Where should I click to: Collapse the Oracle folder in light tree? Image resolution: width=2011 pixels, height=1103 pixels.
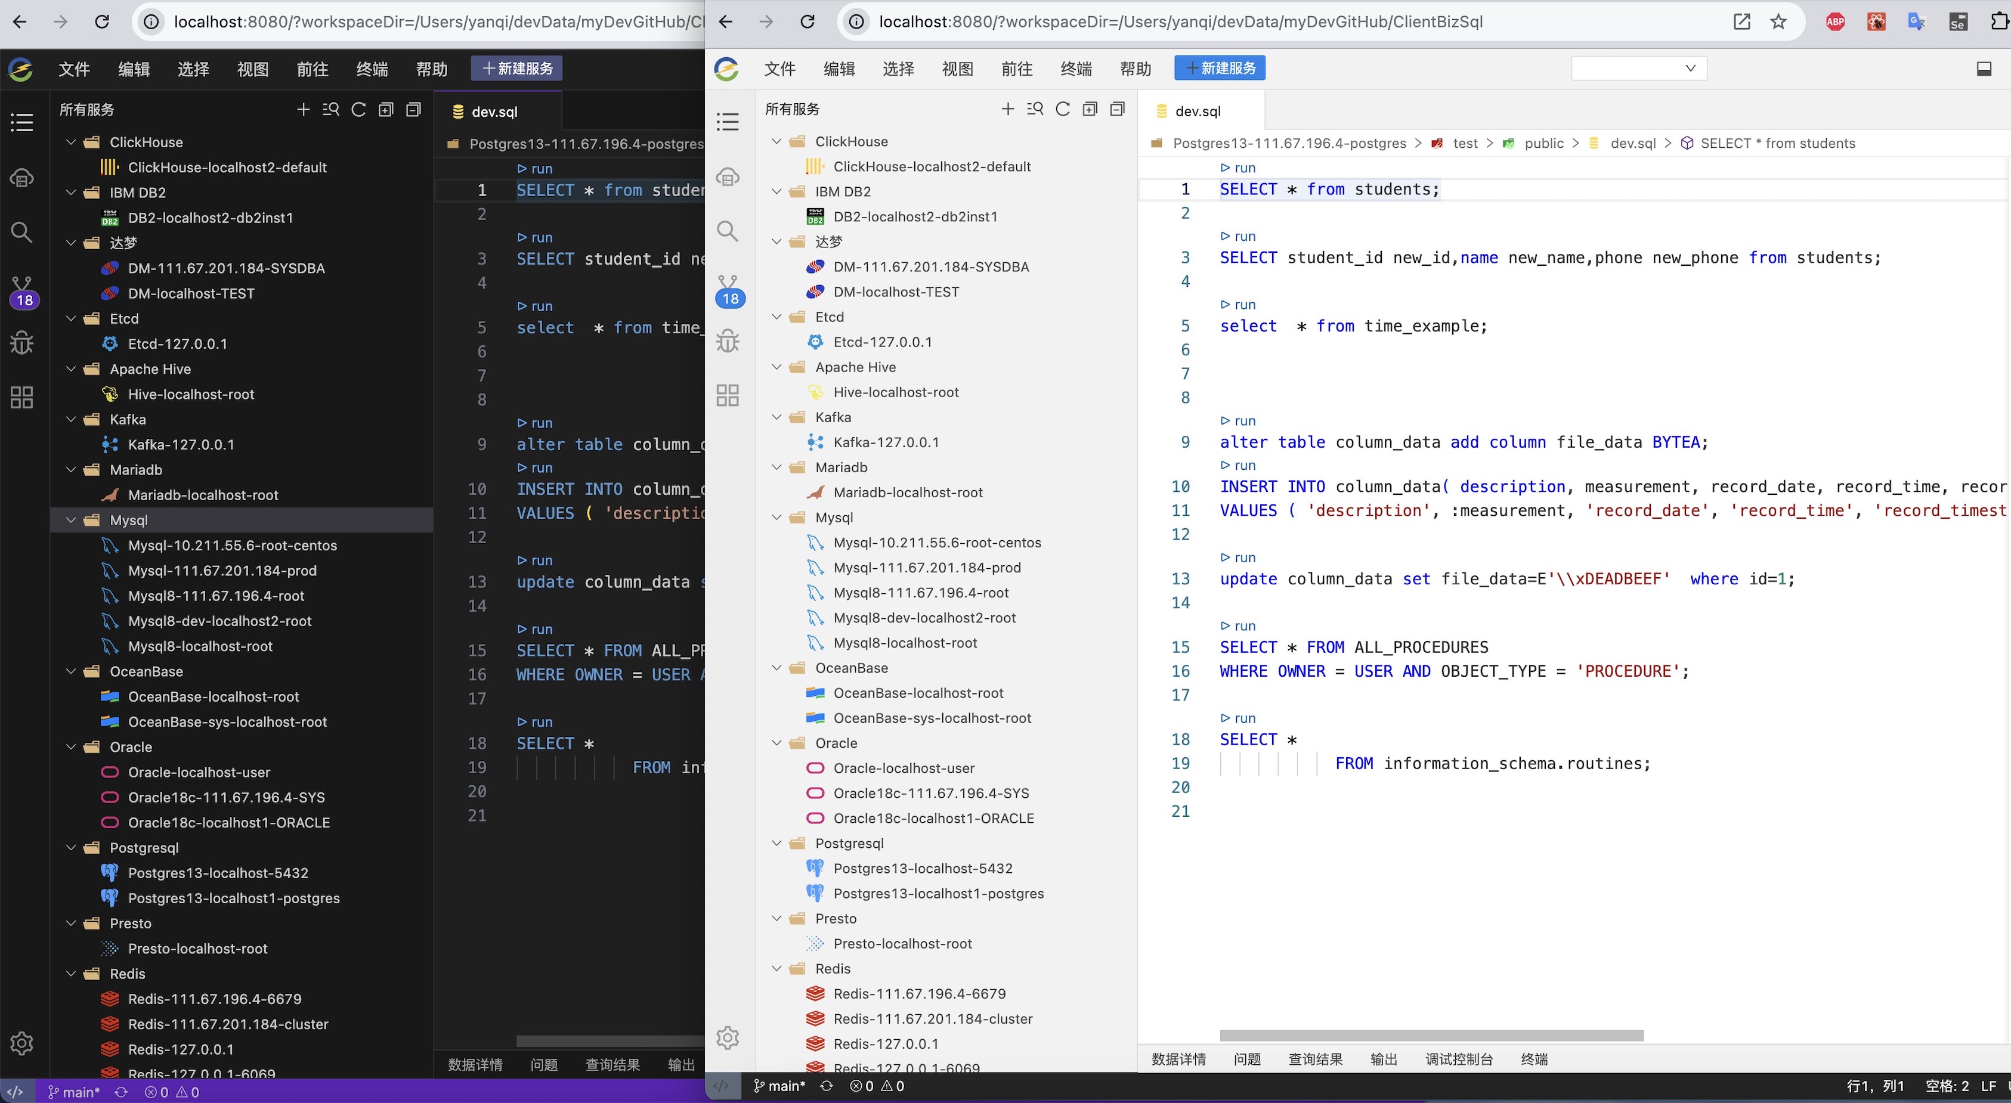[x=776, y=743]
